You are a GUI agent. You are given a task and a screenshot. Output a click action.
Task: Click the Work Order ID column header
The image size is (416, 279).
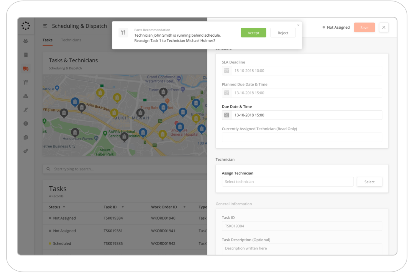coord(164,207)
